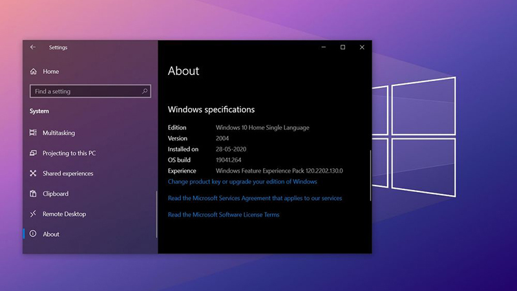Click the About pane scrollbar thumb
The width and height of the screenshot is (517, 291).
370,175
